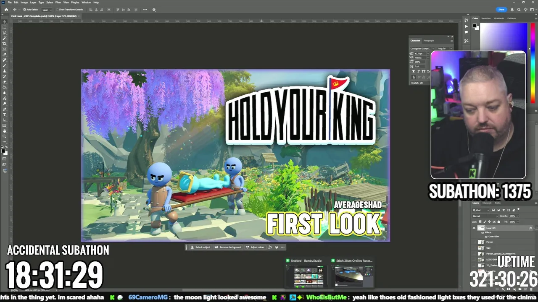Select the Rectangular Marquee tool
Image resolution: width=538 pixels, height=302 pixels.
coord(5,27)
